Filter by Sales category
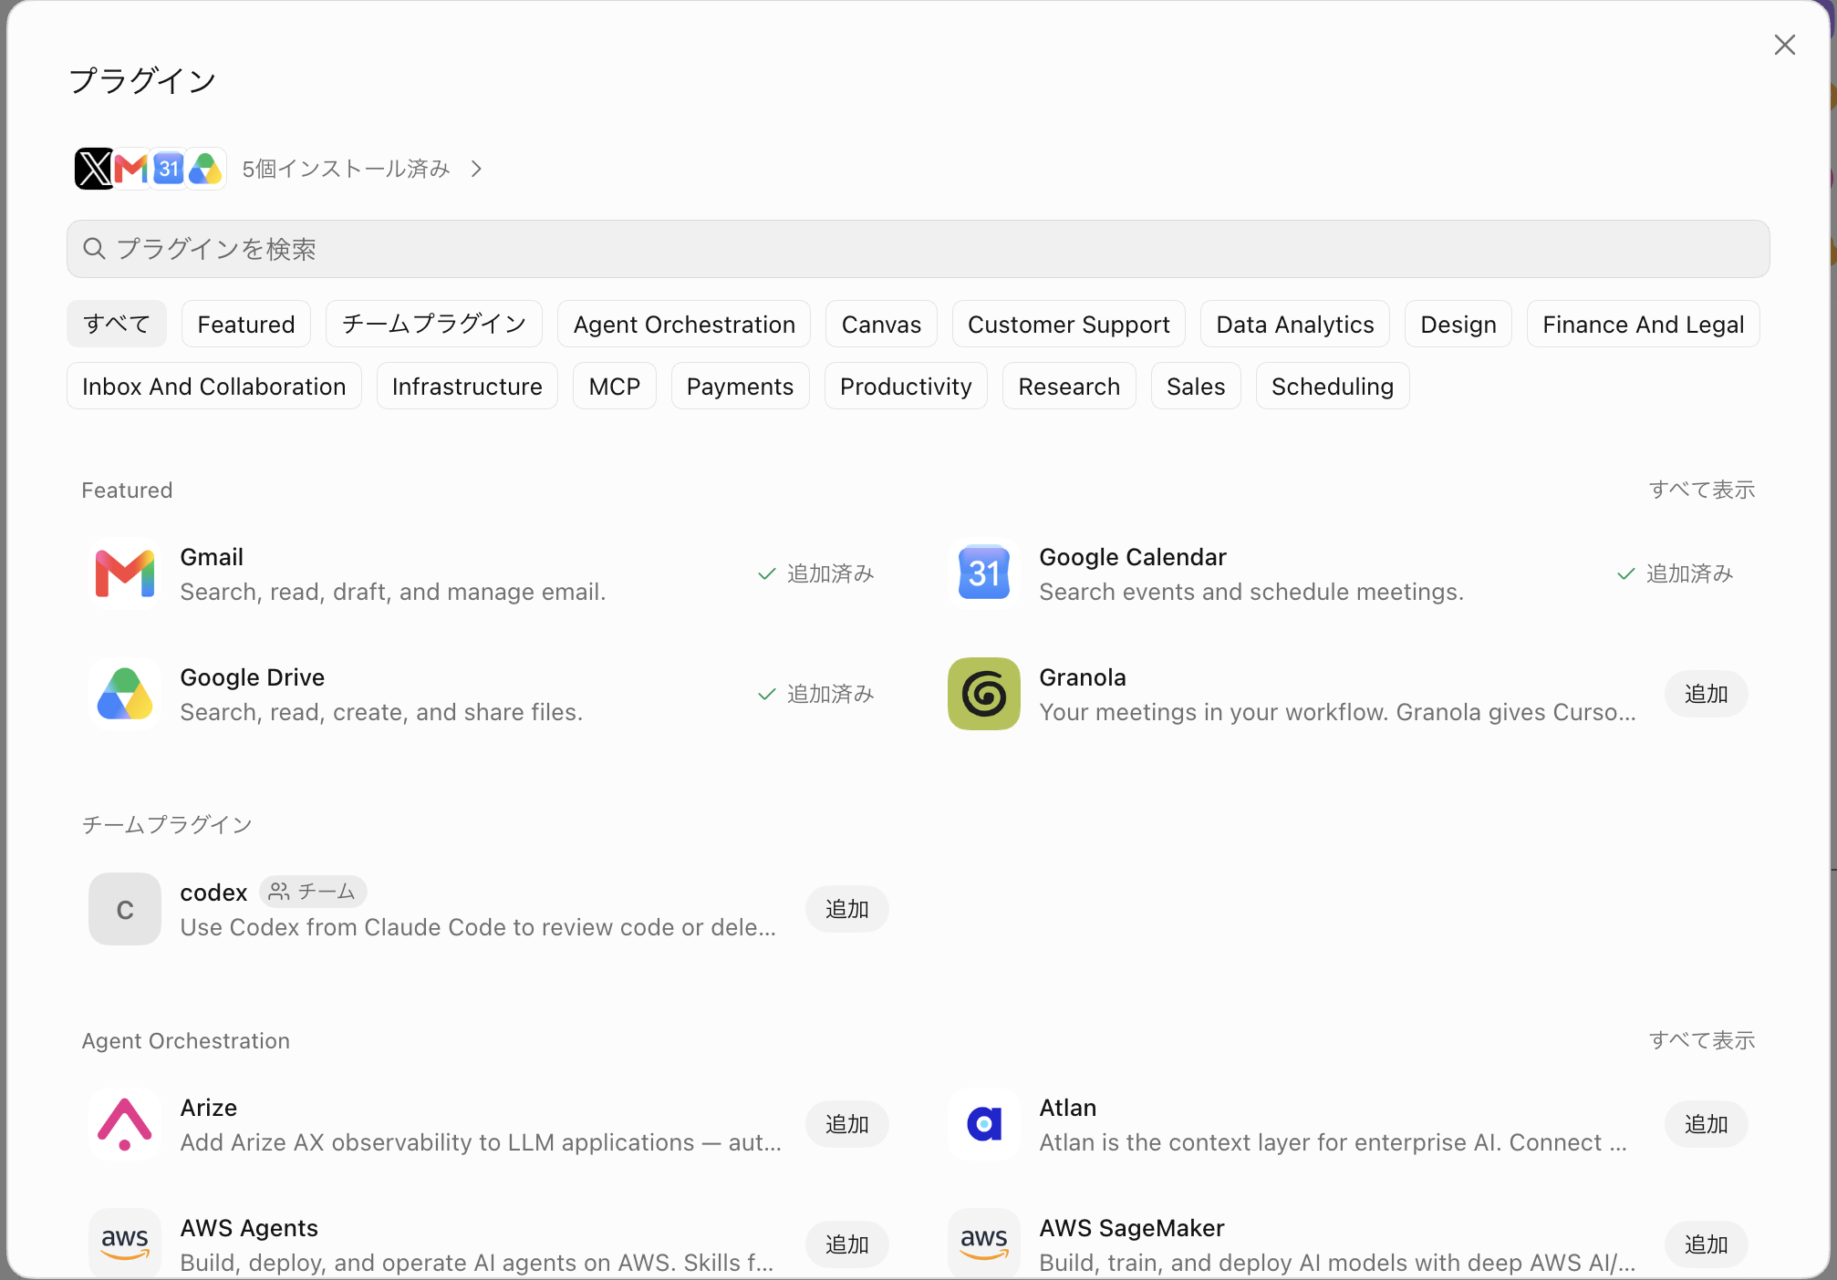The width and height of the screenshot is (1837, 1280). [x=1196, y=386]
